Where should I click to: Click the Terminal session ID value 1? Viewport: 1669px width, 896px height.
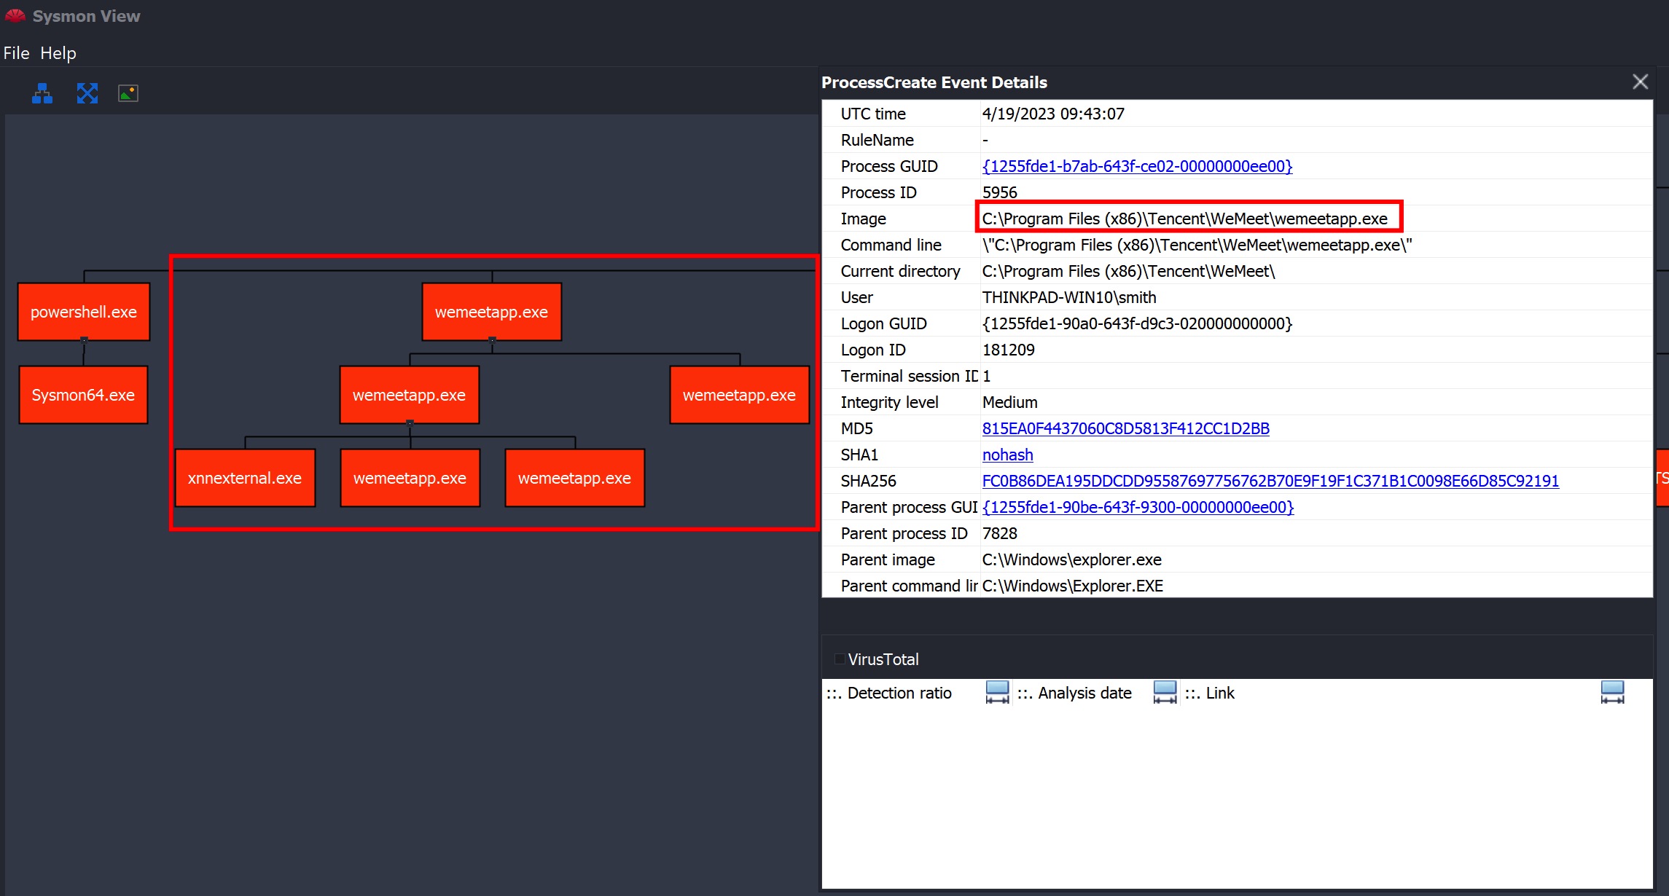(986, 376)
